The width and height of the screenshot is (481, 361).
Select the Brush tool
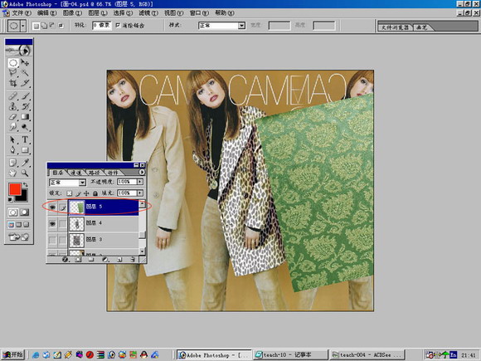click(x=25, y=96)
